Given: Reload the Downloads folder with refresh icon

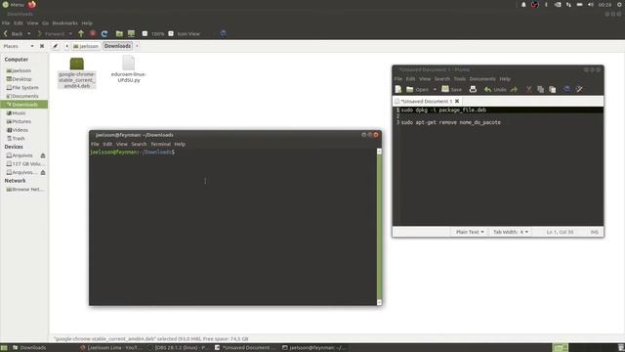Looking at the screenshot, I should pos(104,34).
